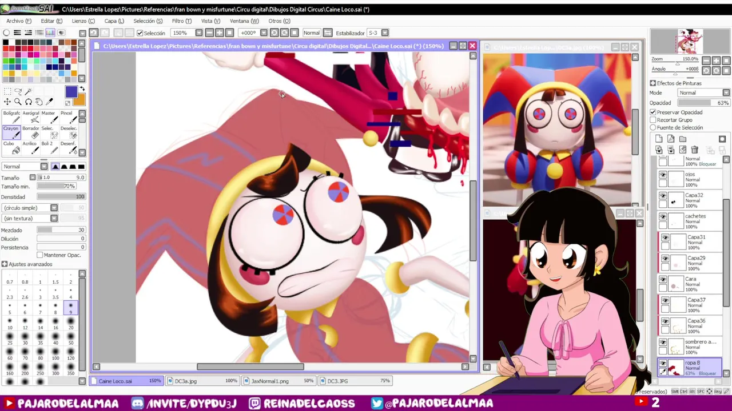Viewport: 732px width, 411px height.
Task: Select the Selec. selection pen tool
Action: click(49, 132)
